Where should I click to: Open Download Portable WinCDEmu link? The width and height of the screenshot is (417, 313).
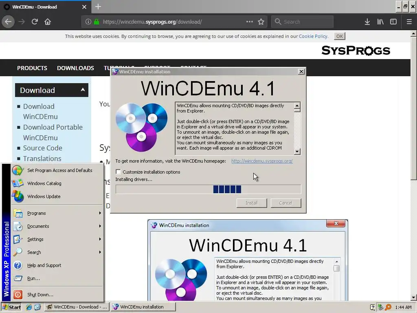pos(53,132)
